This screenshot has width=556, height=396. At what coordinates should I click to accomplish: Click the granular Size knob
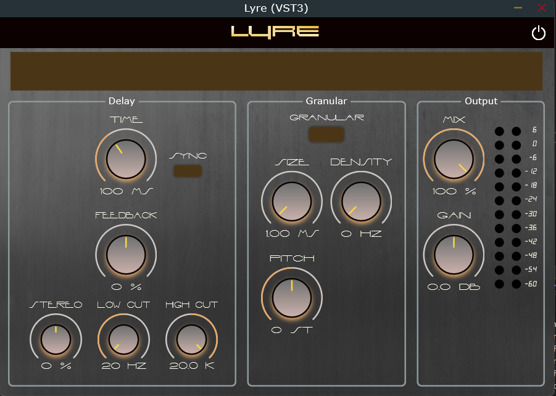click(x=292, y=201)
